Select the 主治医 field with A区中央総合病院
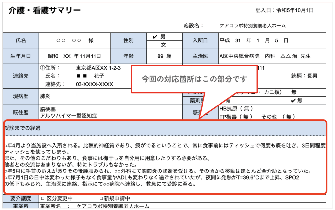 point(265,56)
